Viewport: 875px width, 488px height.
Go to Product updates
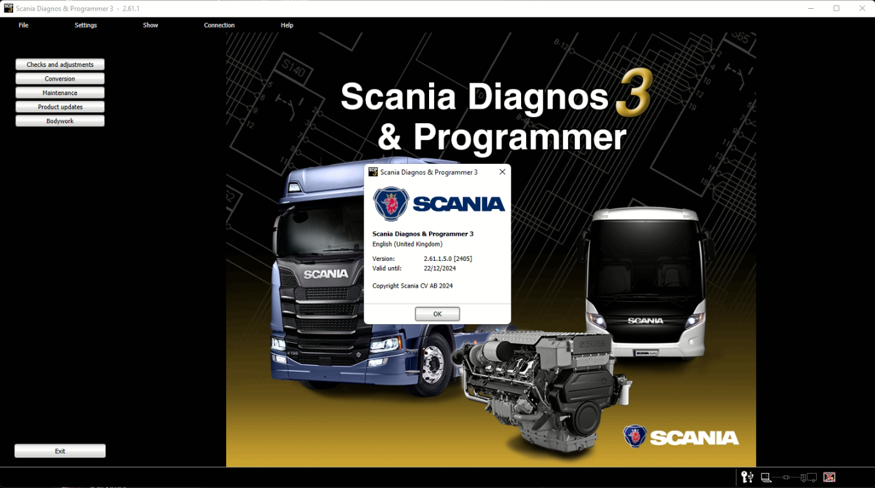(60, 107)
